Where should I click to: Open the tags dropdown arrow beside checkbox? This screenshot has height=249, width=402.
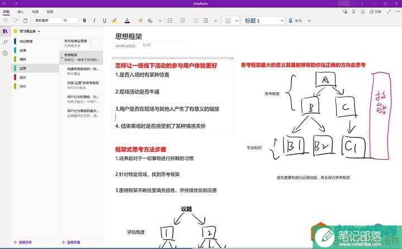pos(236,21)
